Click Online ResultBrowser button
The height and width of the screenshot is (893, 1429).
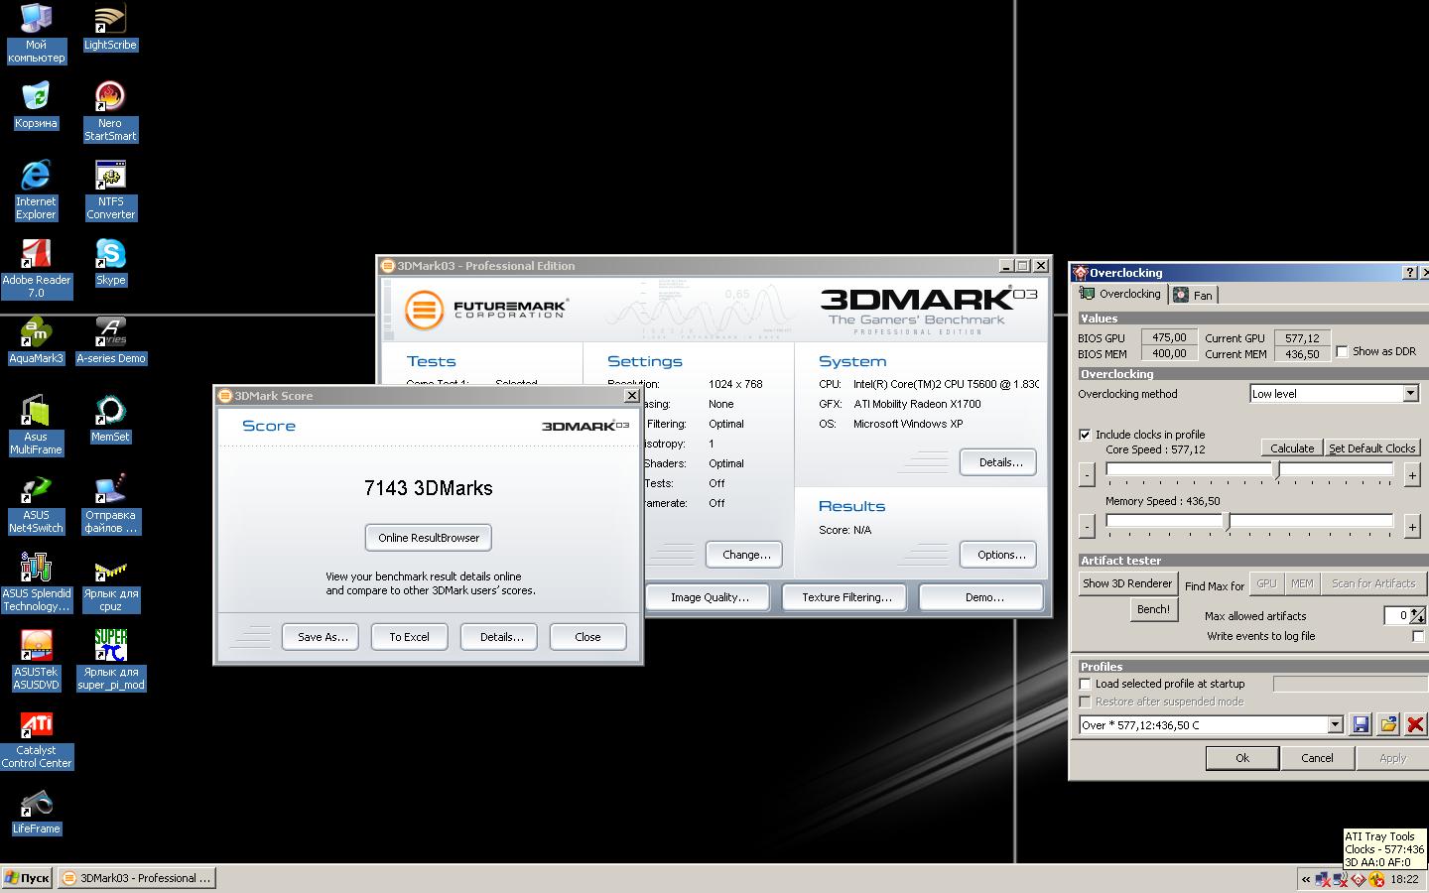(x=429, y=538)
